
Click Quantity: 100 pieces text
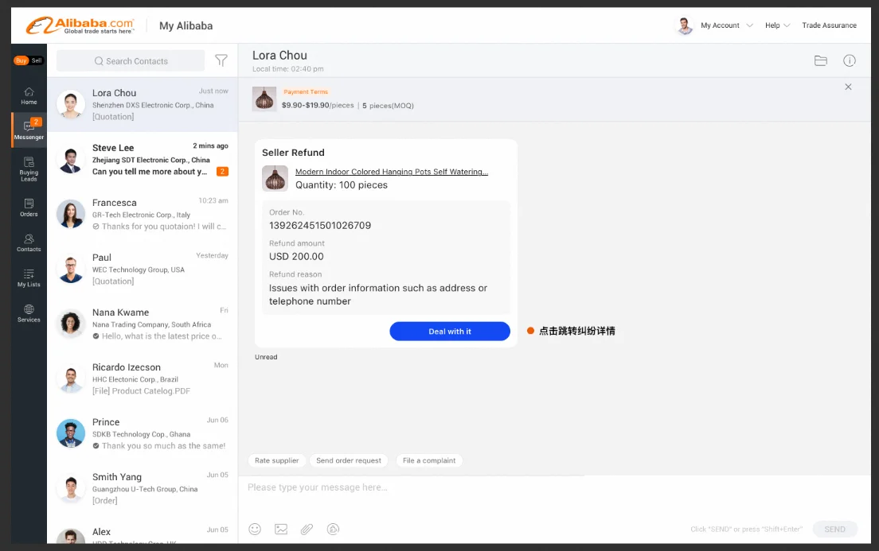pos(342,185)
